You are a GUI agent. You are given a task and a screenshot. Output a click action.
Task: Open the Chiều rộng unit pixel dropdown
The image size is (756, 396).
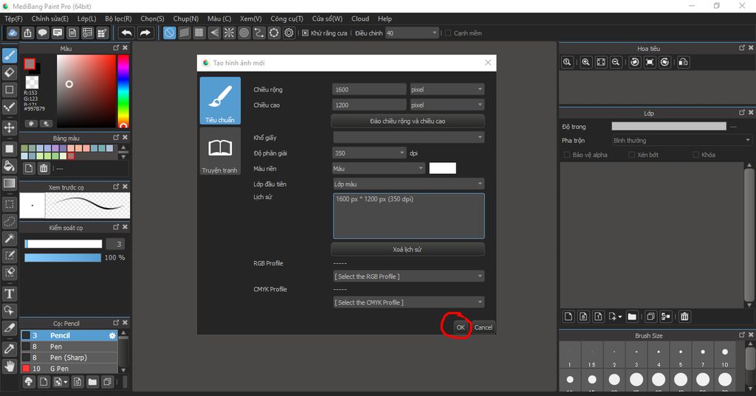click(x=447, y=90)
